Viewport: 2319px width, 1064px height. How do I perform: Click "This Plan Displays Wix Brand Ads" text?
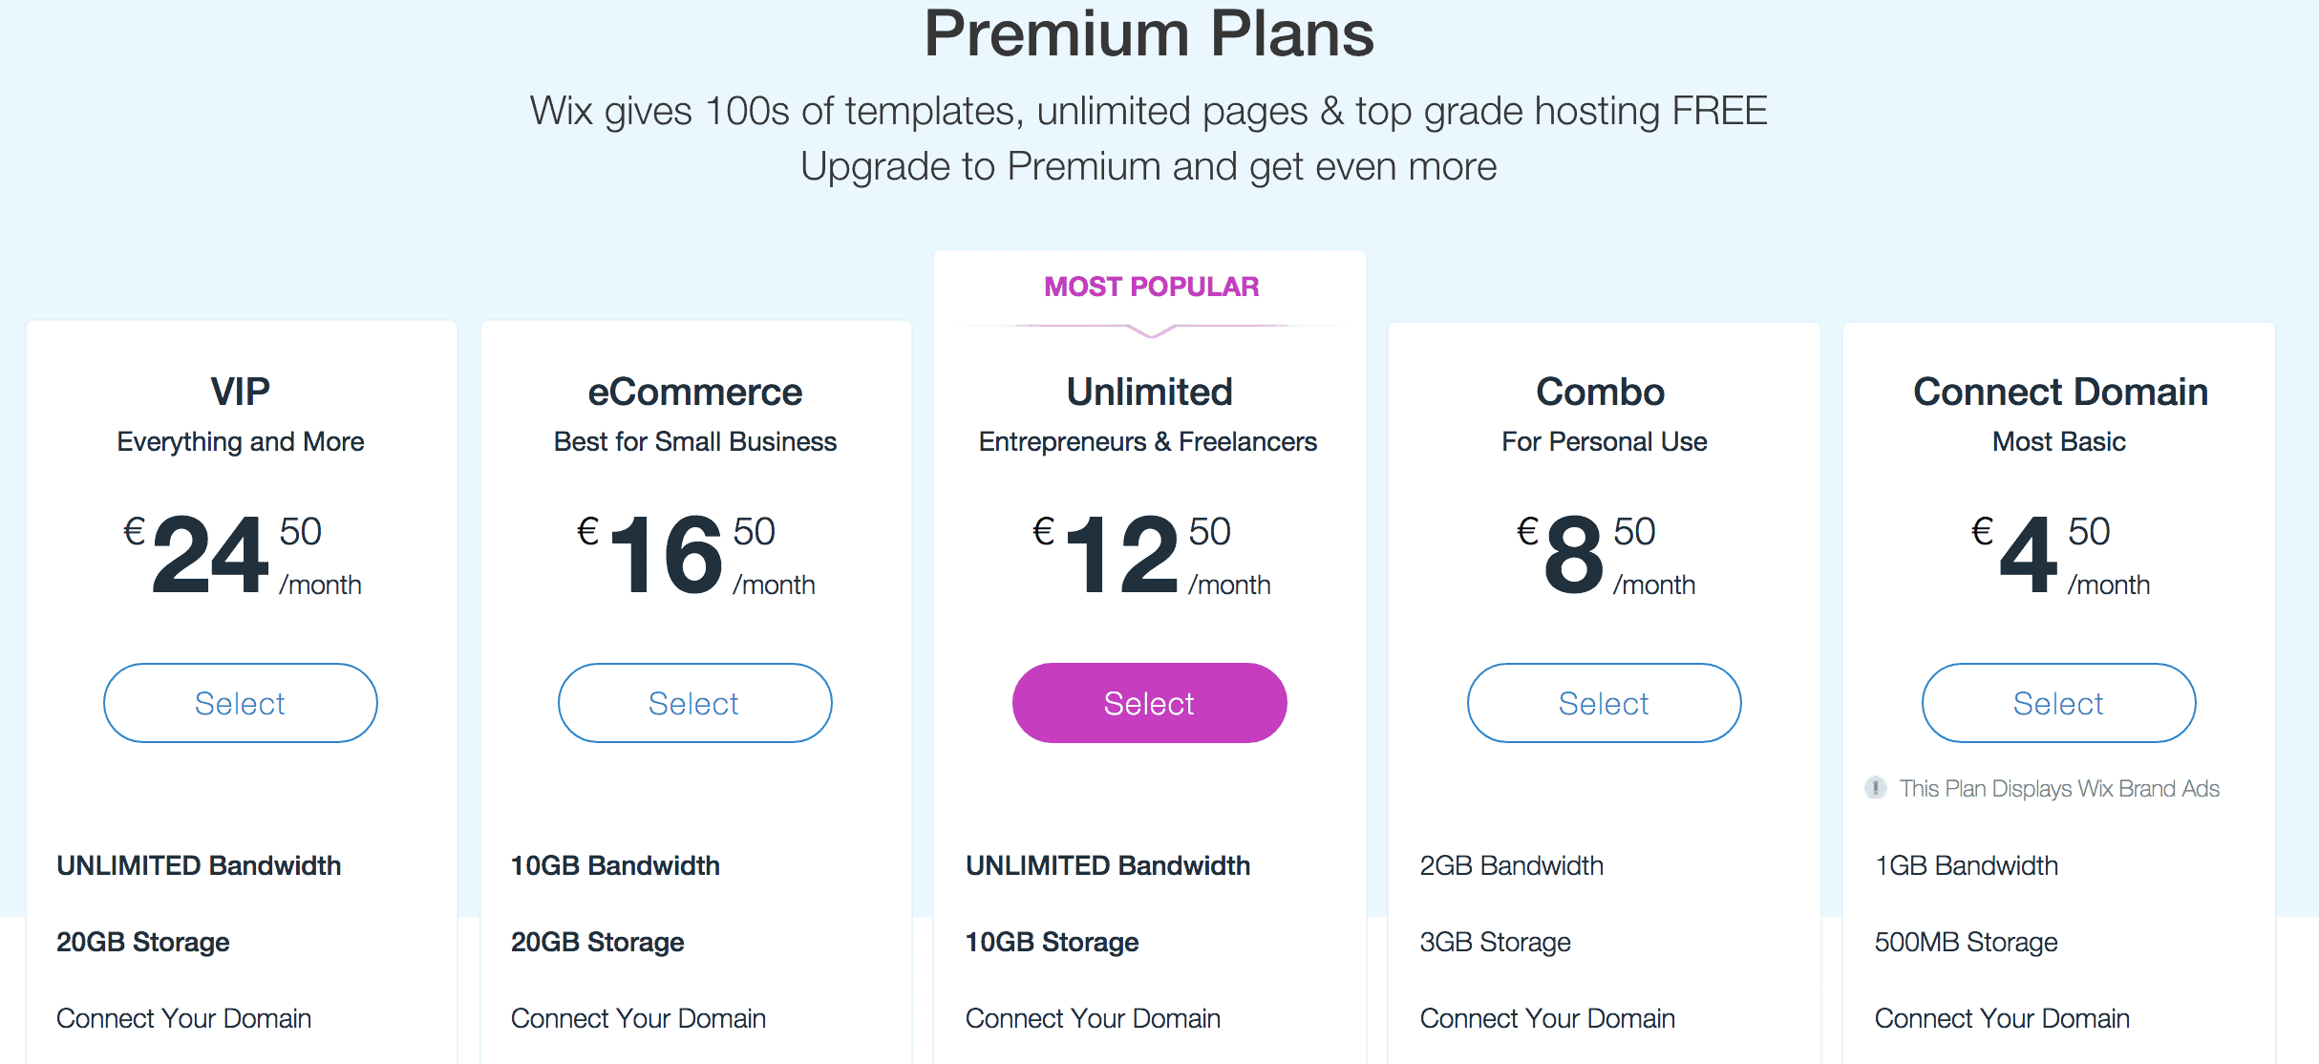coord(2059,789)
